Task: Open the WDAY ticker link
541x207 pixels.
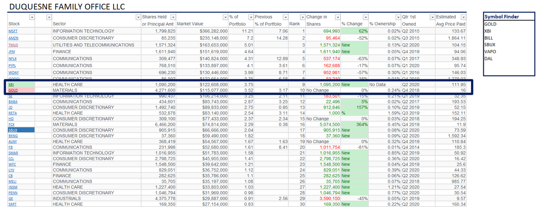Action: pyautogui.click(x=13, y=73)
